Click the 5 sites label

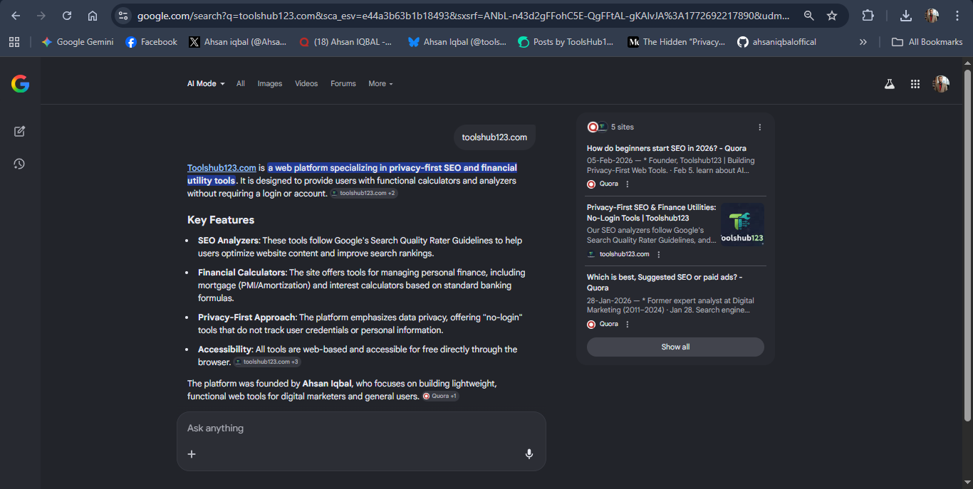point(622,127)
